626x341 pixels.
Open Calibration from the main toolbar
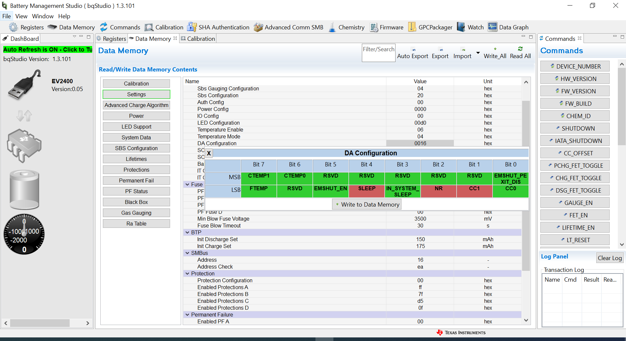(x=164, y=27)
